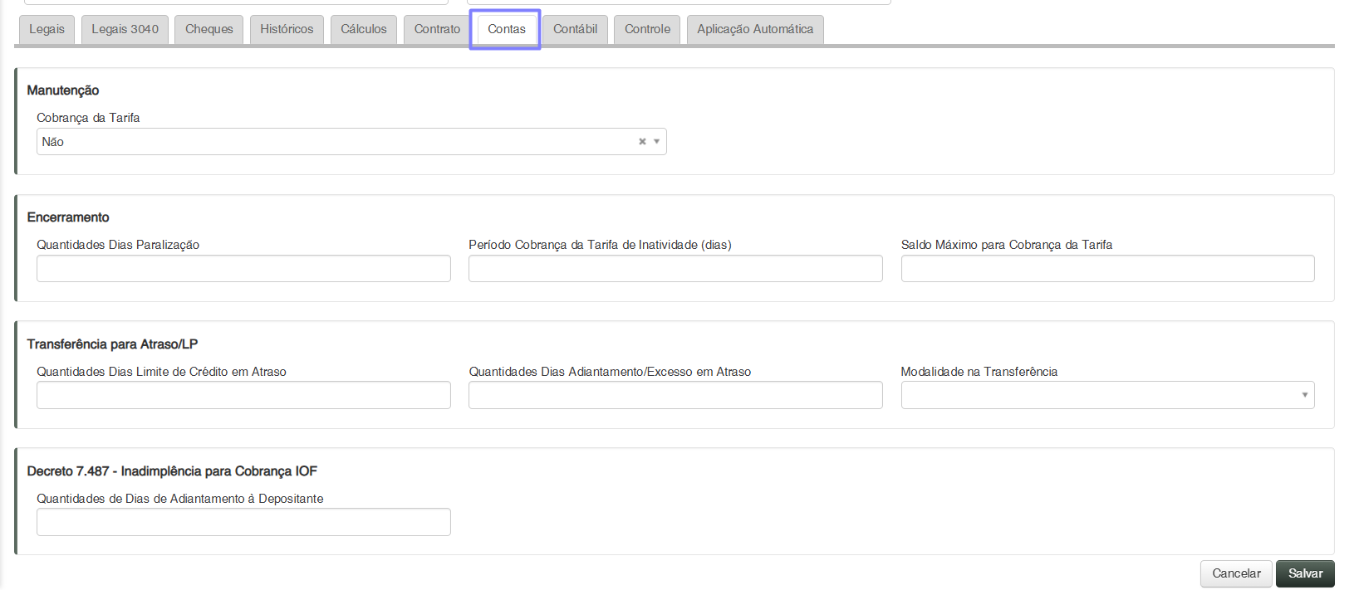Clear the Cobrança da Tarifa selection
1354x590 pixels.
pyautogui.click(x=642, y=142)
